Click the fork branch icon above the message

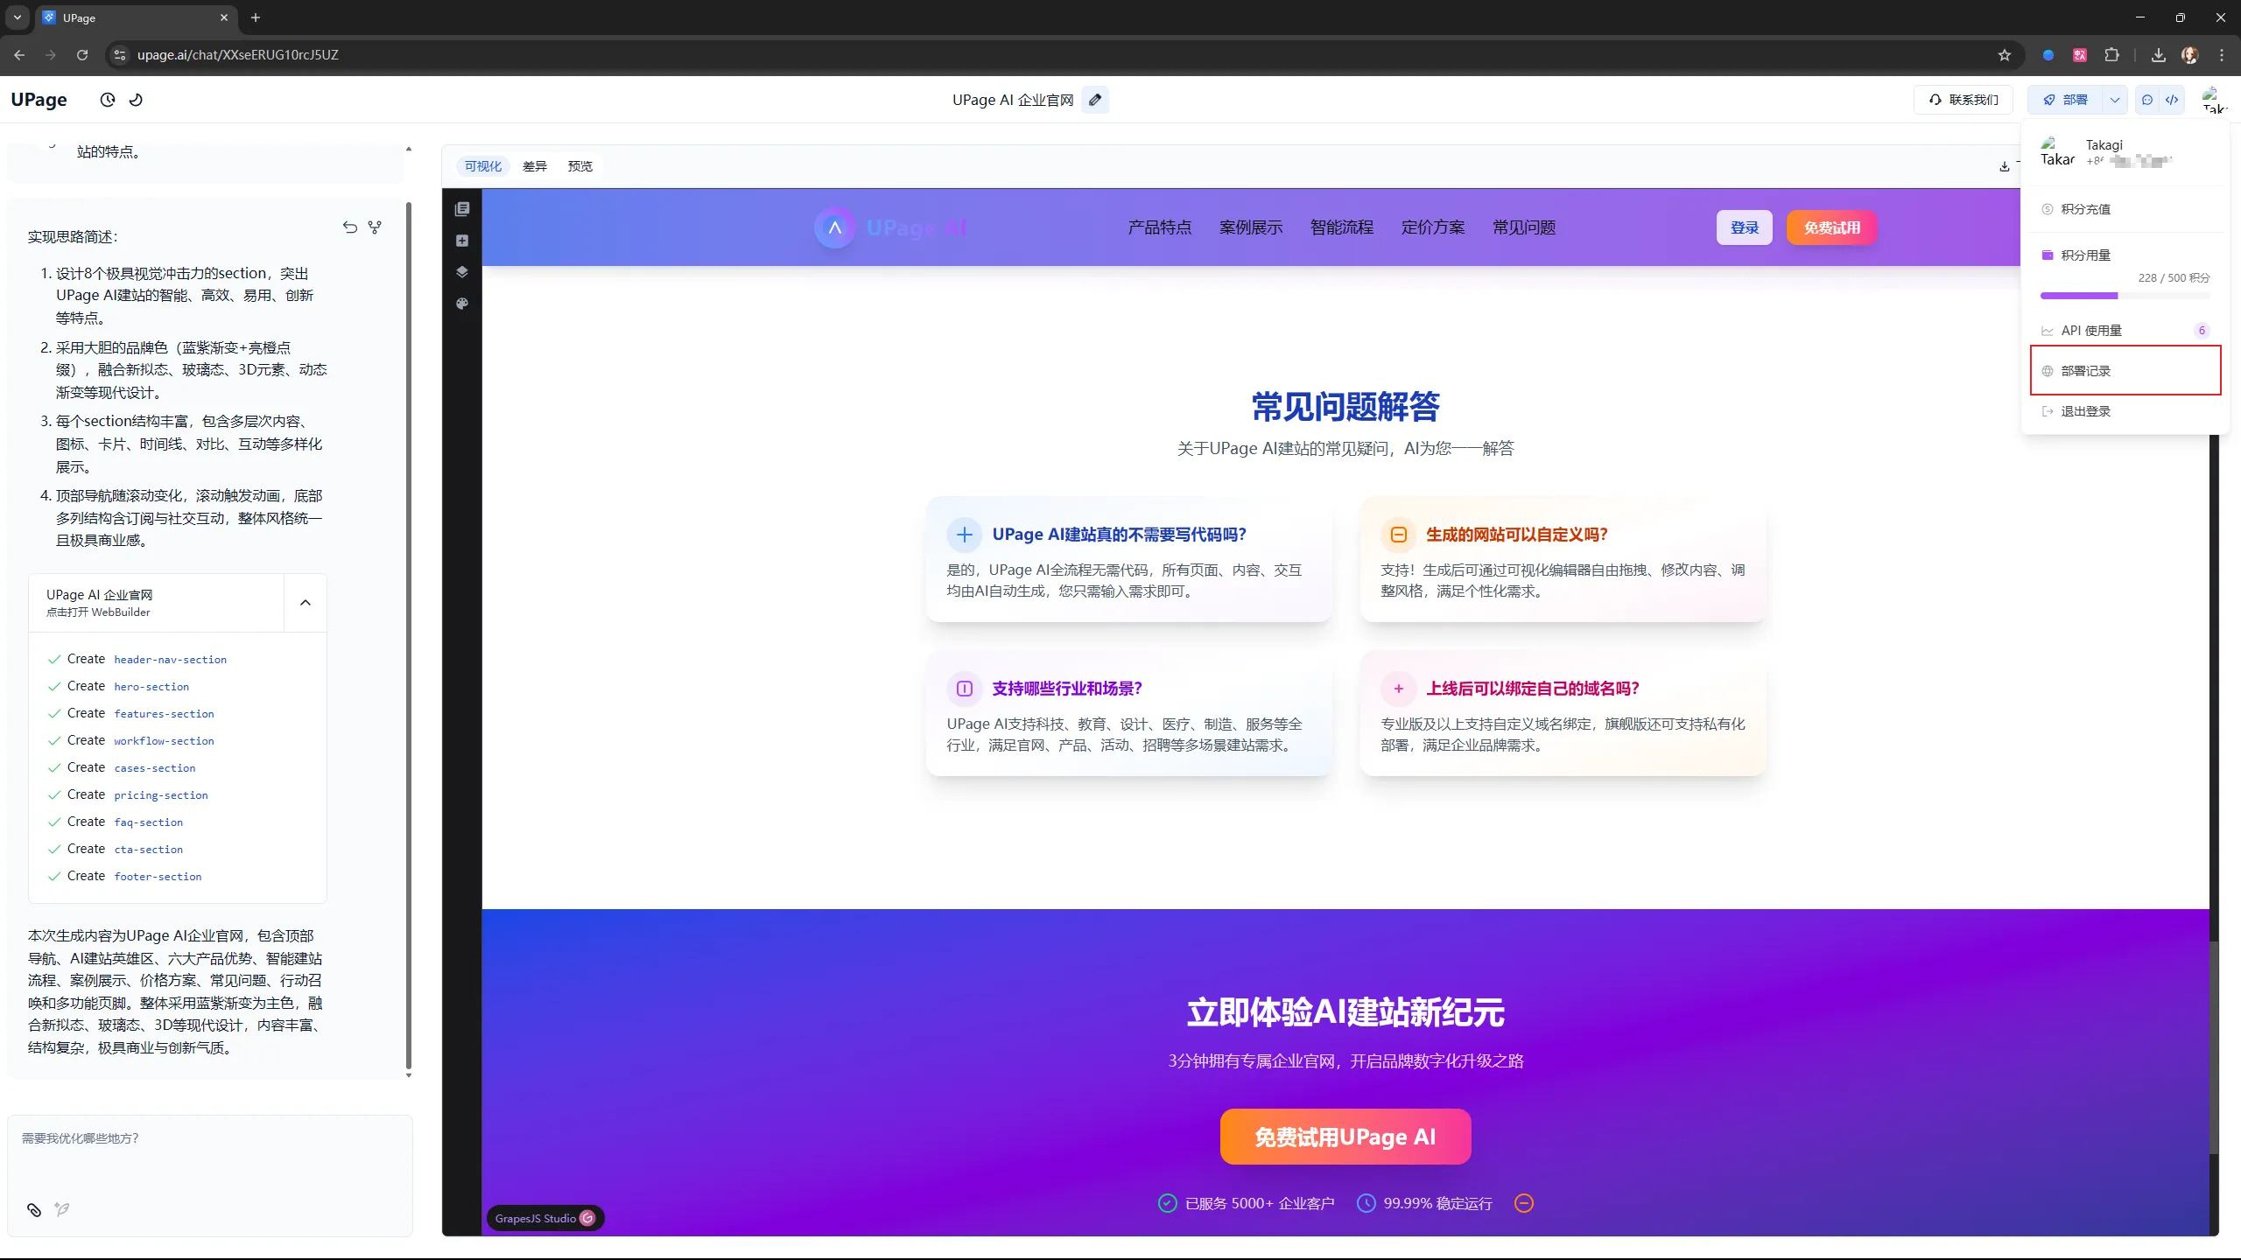tap(375, 227)
